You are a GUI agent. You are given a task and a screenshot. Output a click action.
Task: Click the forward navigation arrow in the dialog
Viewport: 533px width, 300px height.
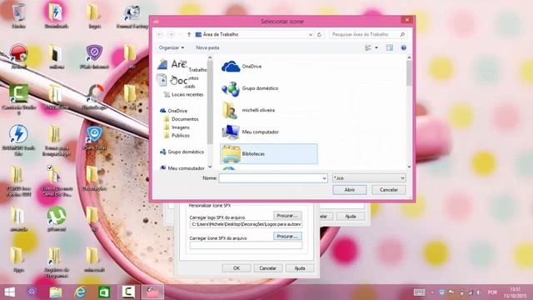click(x=172, y=34)
